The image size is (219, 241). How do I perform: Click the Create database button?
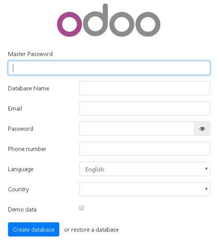pos(33,229)
